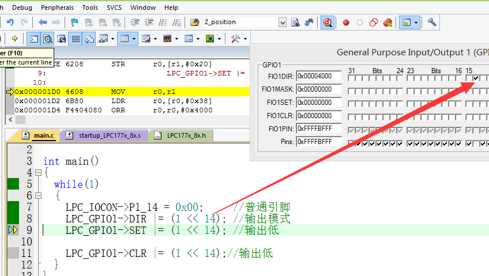Click disassembly scrollbar left arrow

[10, 120]
